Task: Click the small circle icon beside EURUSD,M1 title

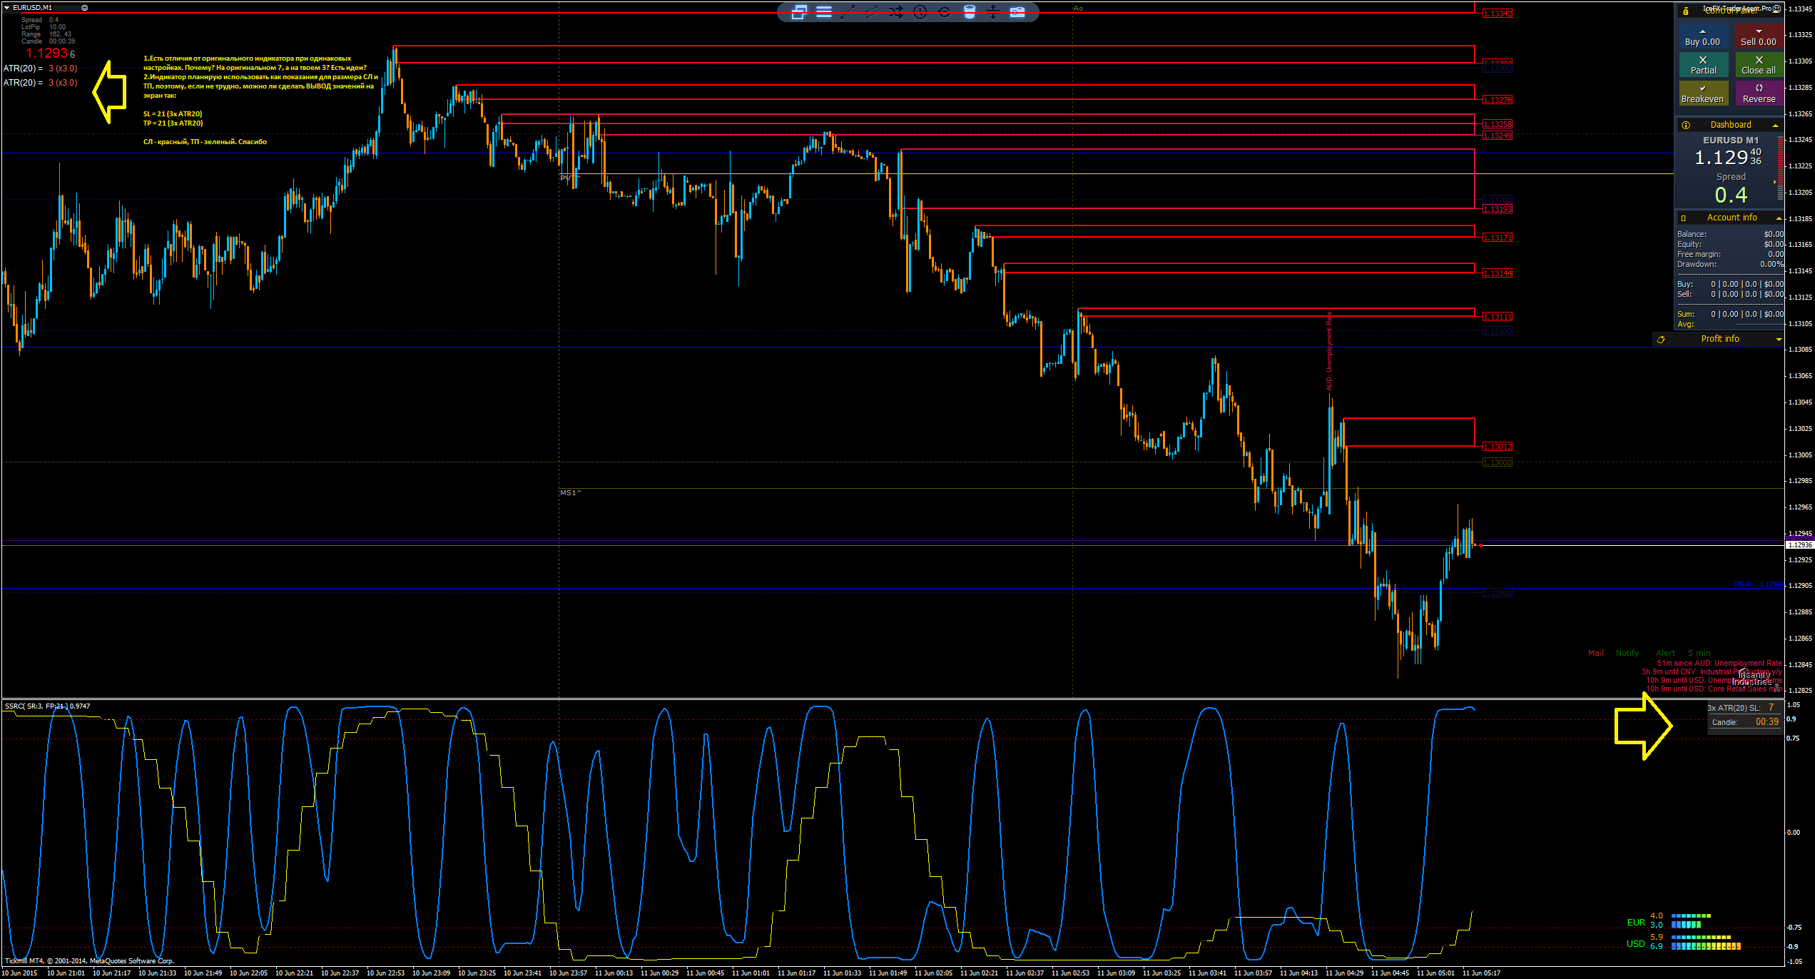Action: tap(85, 8)
